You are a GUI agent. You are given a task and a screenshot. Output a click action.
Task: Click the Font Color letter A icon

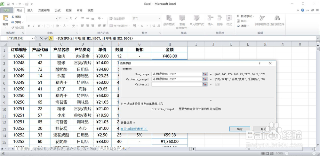pyautogui.click(x=65, y=26)
